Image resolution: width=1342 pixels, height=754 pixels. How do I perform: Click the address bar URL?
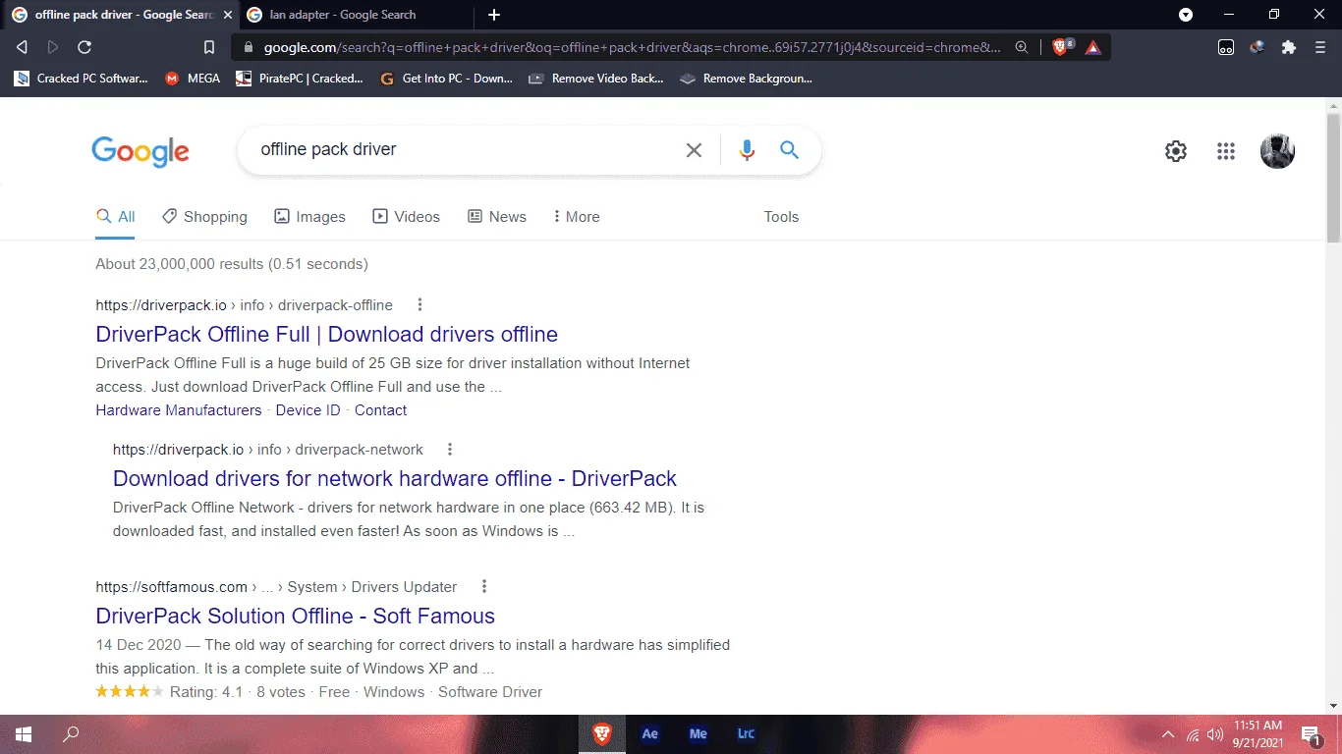coord(632,47)
